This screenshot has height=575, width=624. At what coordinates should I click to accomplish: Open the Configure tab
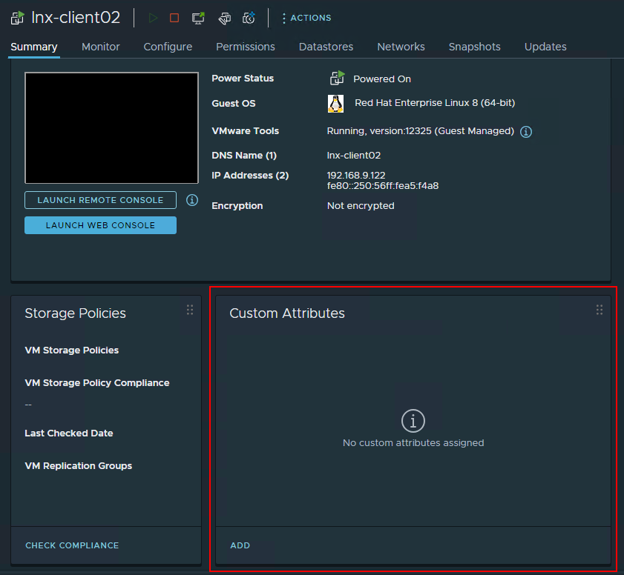click(168, 47)
